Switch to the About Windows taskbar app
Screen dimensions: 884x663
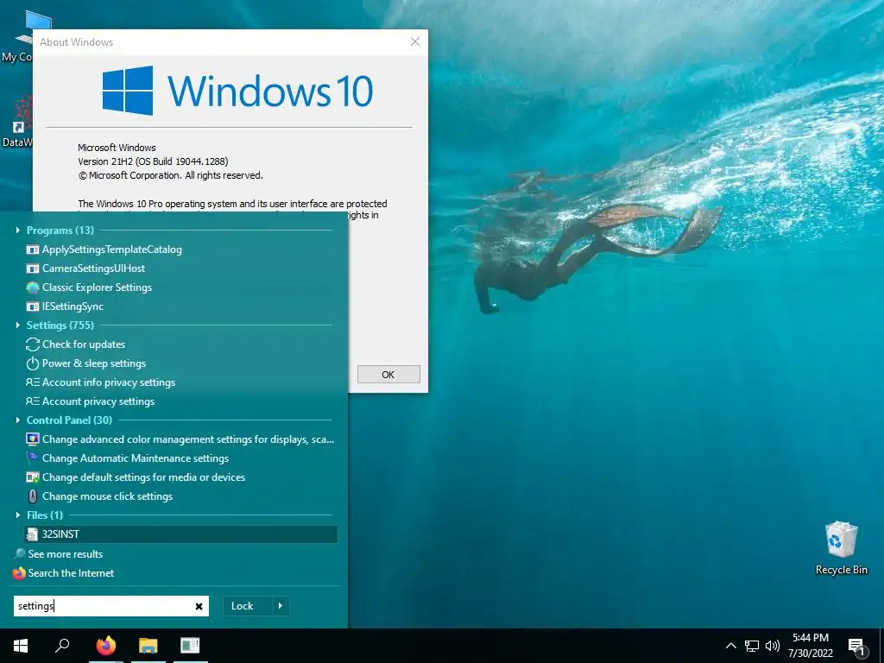tap(190, 646)
